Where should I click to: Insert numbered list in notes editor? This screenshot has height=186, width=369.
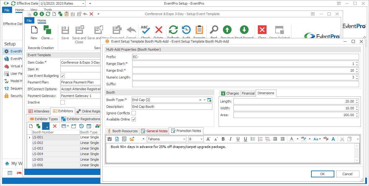pos(260,139)
